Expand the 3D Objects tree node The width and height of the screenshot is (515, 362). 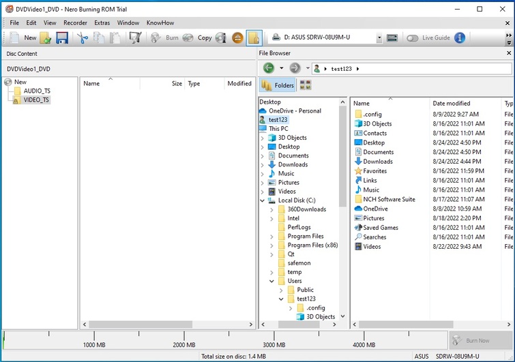click(x=262, y=138)
